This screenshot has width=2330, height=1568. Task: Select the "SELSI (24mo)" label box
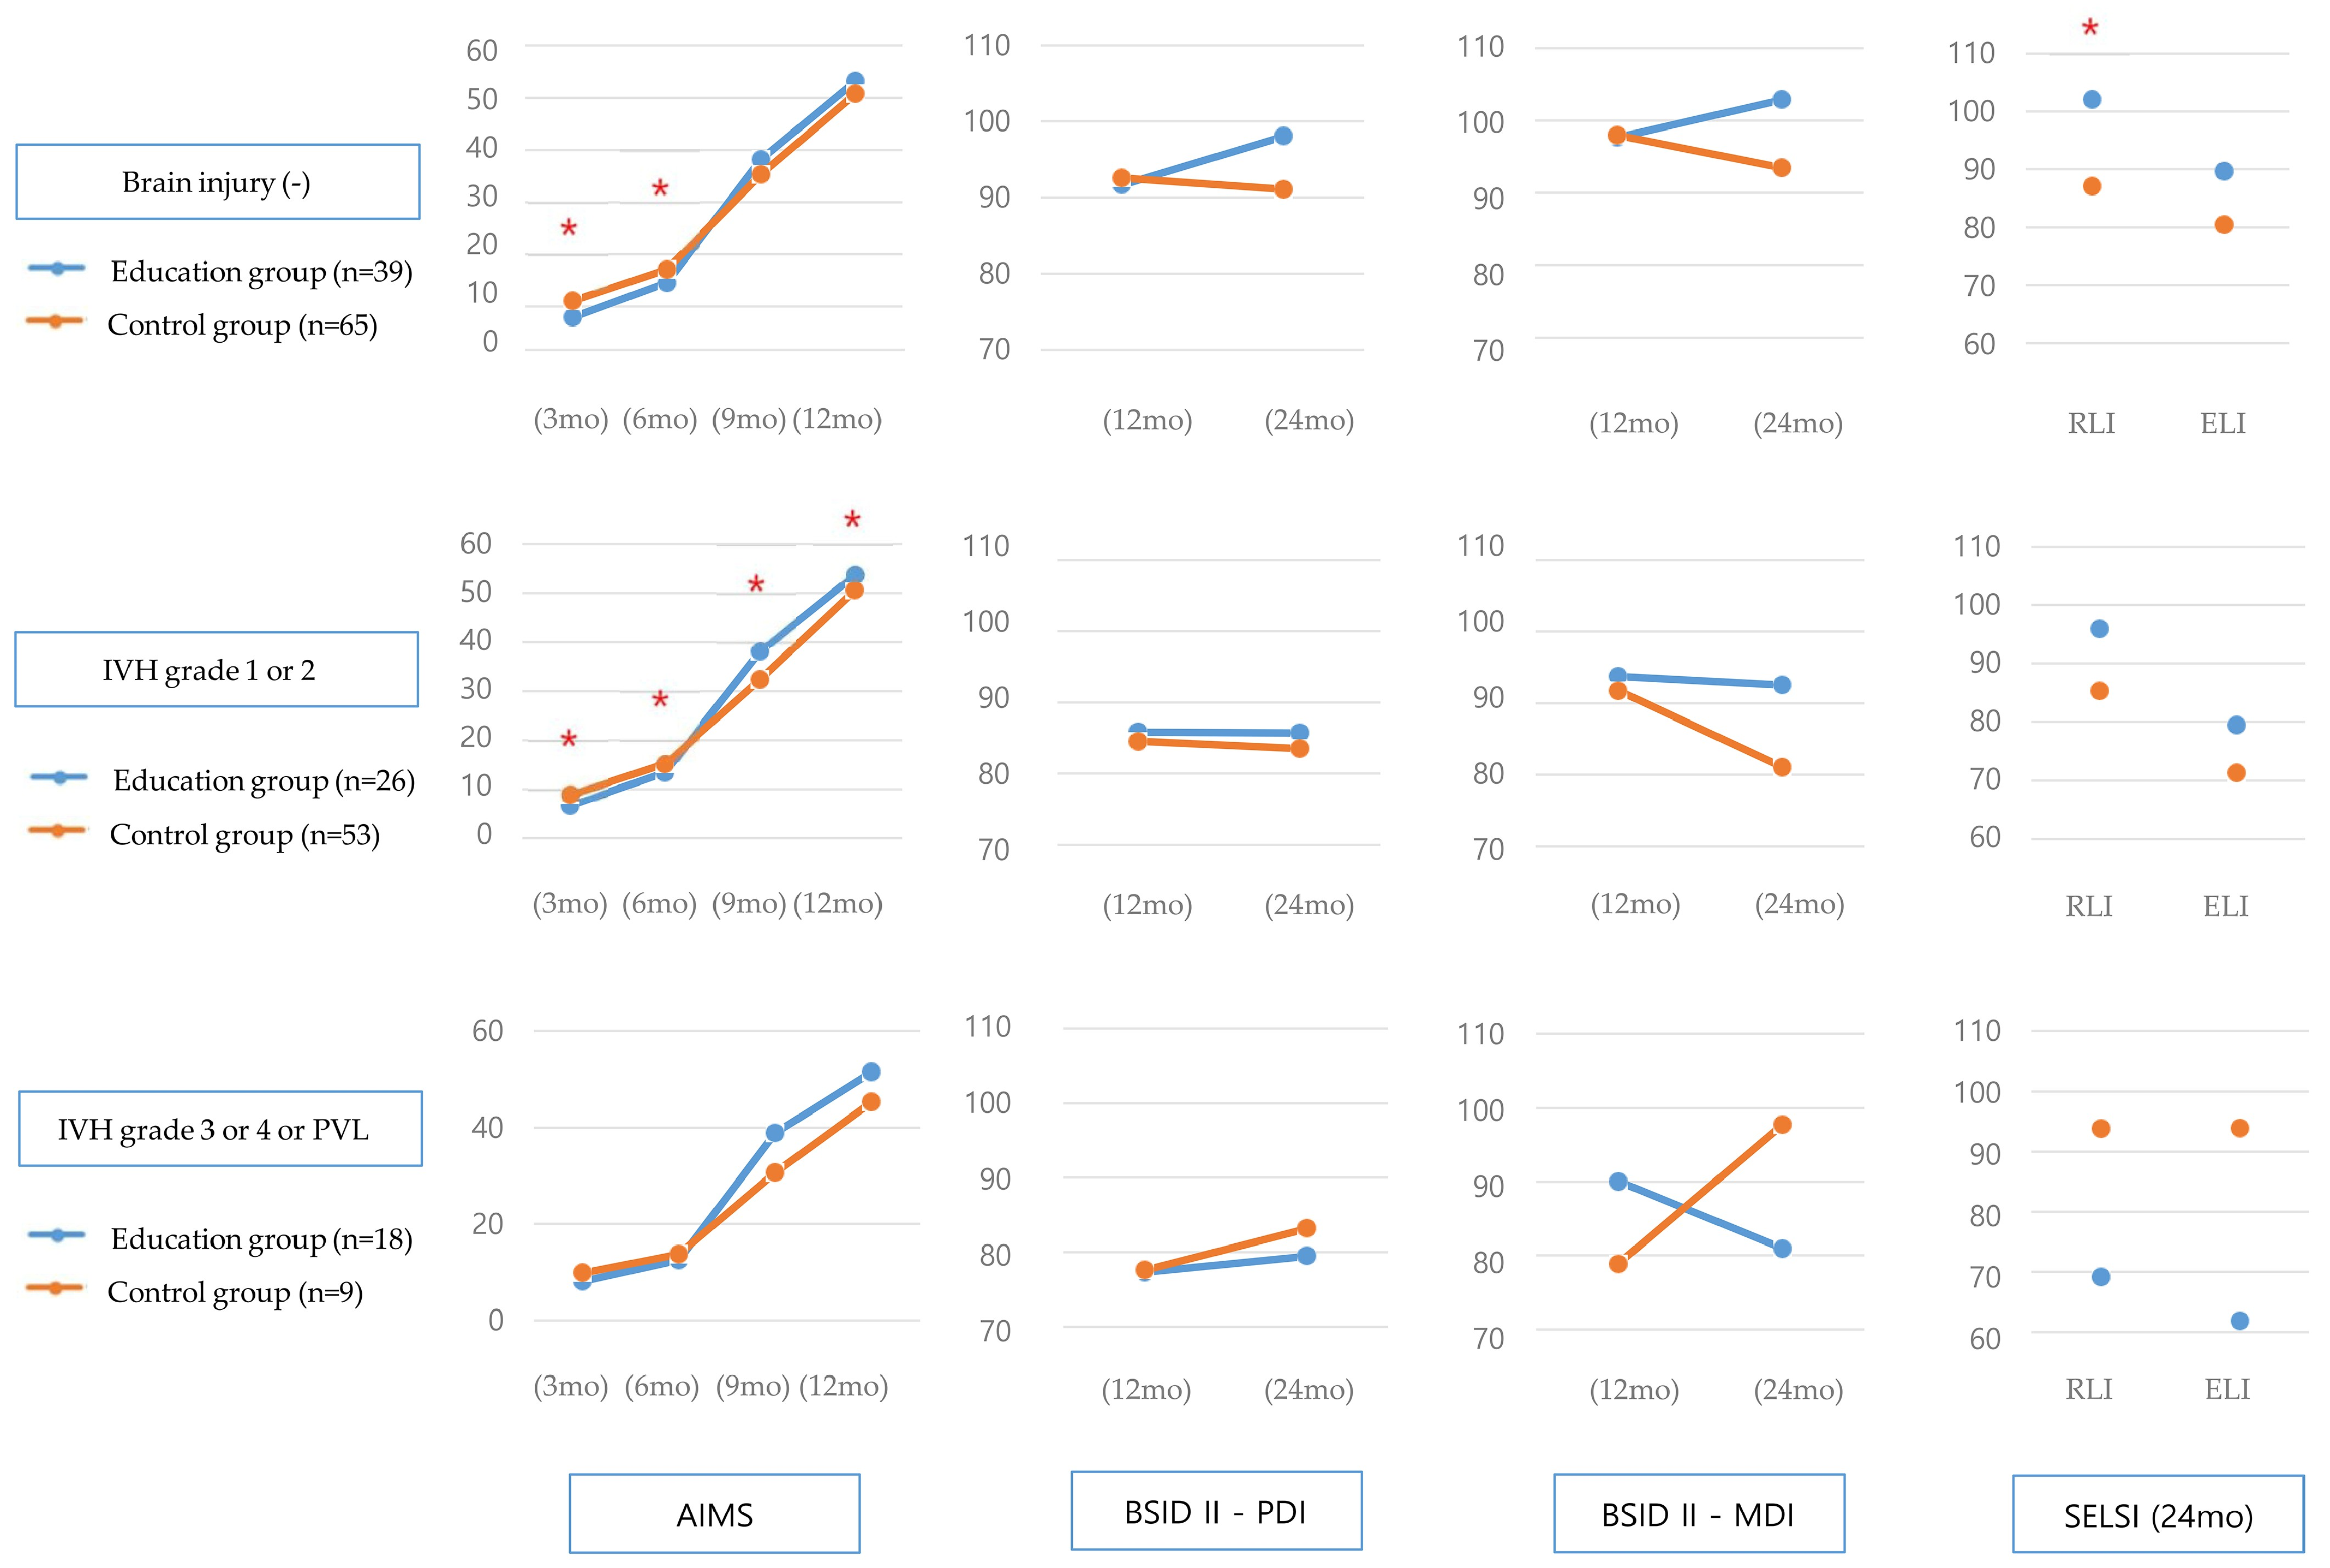(x=2157, y=1515)
